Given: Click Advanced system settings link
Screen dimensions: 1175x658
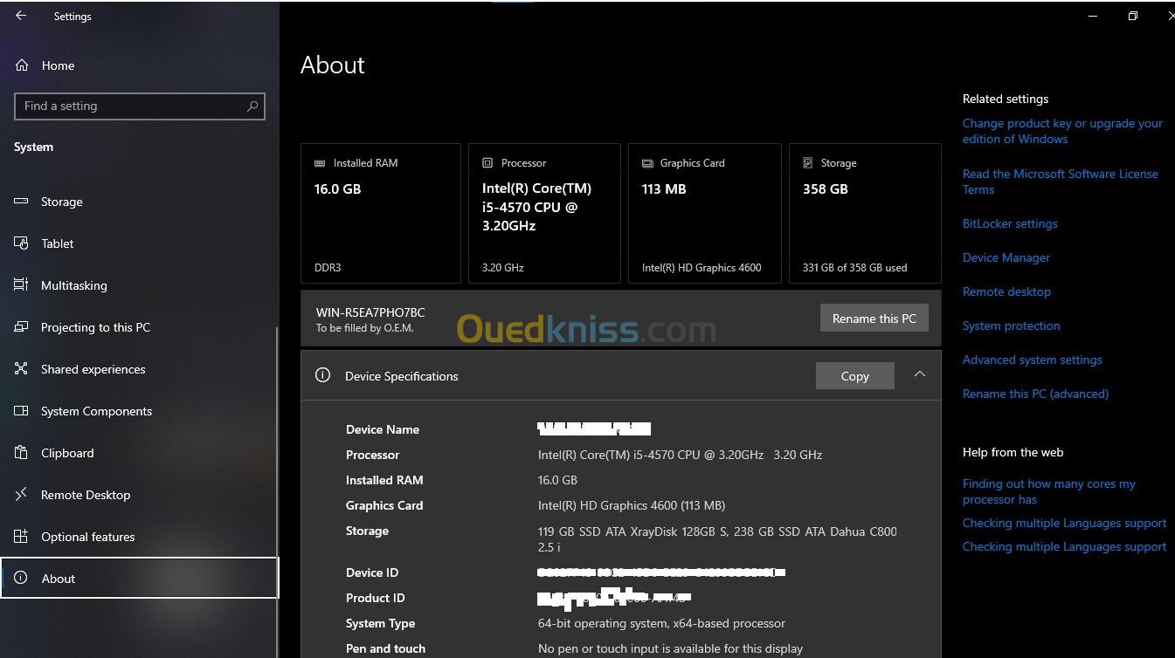Looking at the screenshot, I should click(1032, 360).
